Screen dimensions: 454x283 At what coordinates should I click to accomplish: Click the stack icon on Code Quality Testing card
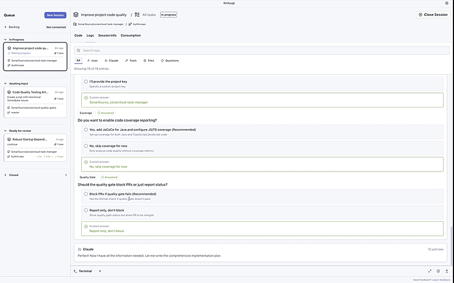9,92
